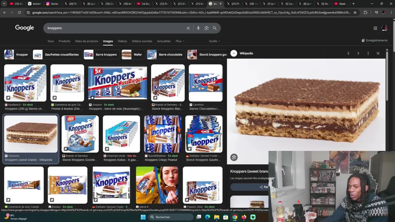Open the Knoppers Goodies image result
This screenshot has width=395, height=222.
click(80, 134)
